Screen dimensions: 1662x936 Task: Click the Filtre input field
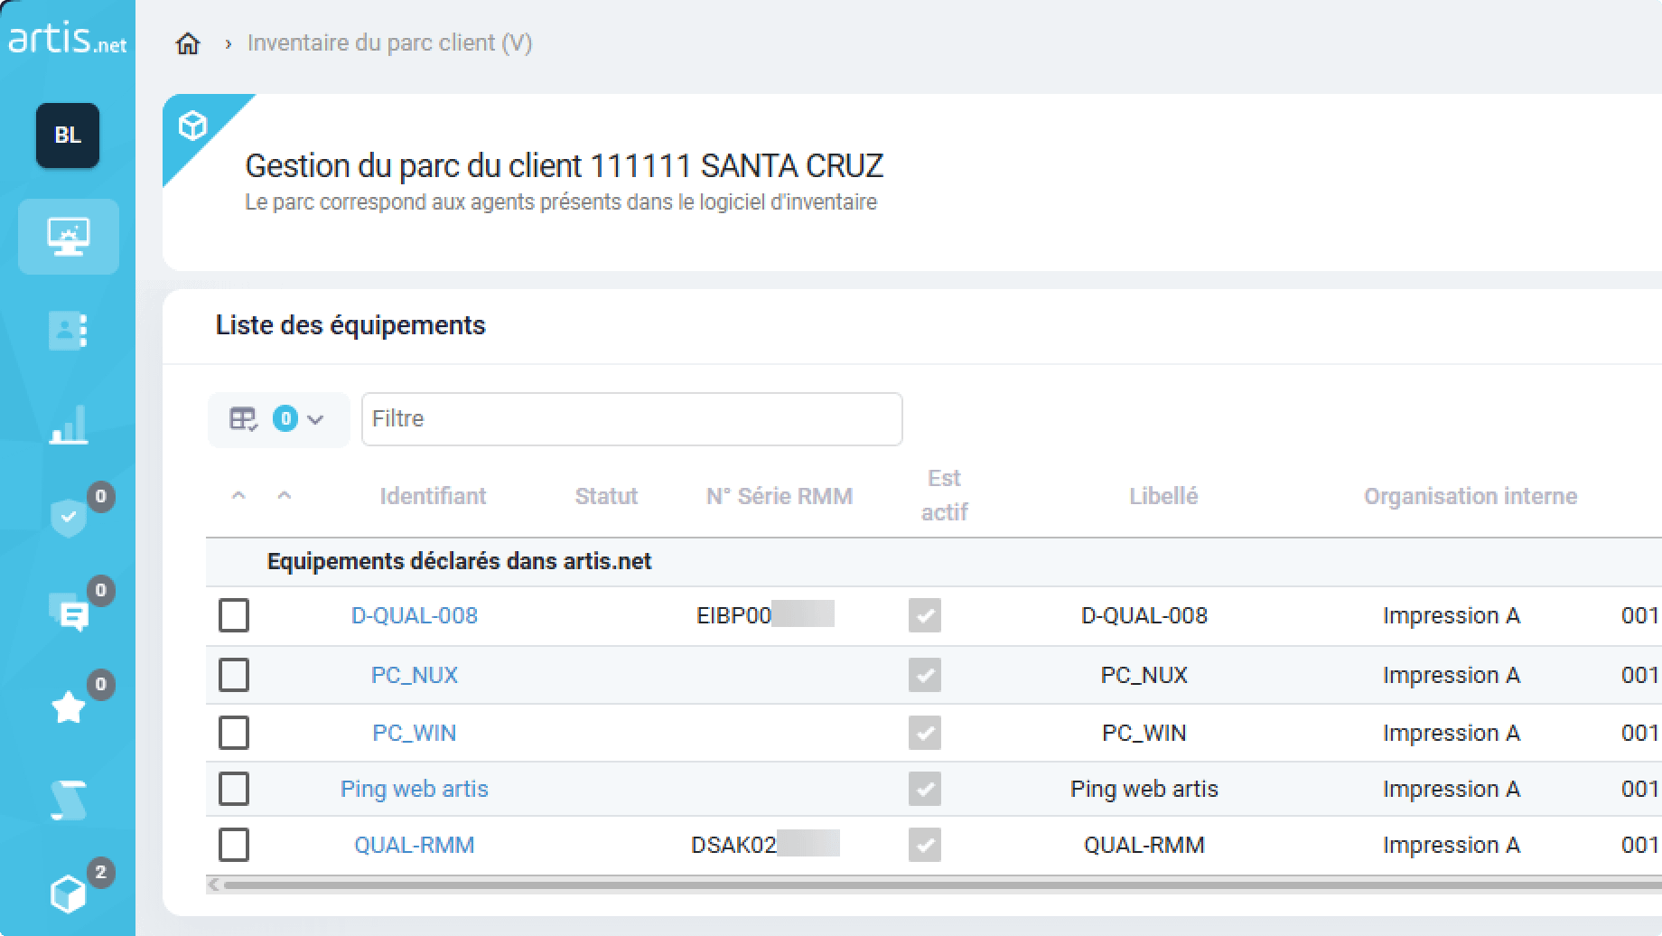point(631,419)
